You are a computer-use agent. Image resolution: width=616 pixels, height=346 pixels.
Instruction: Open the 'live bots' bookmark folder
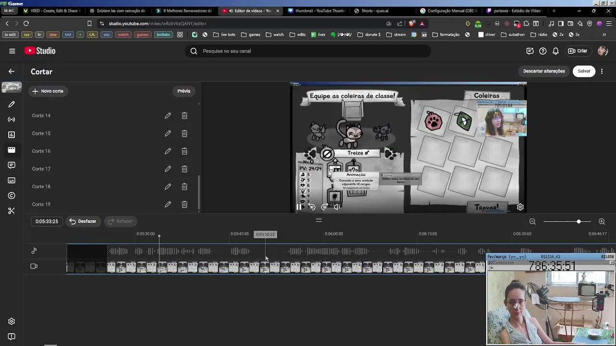[x=224, y=35]
